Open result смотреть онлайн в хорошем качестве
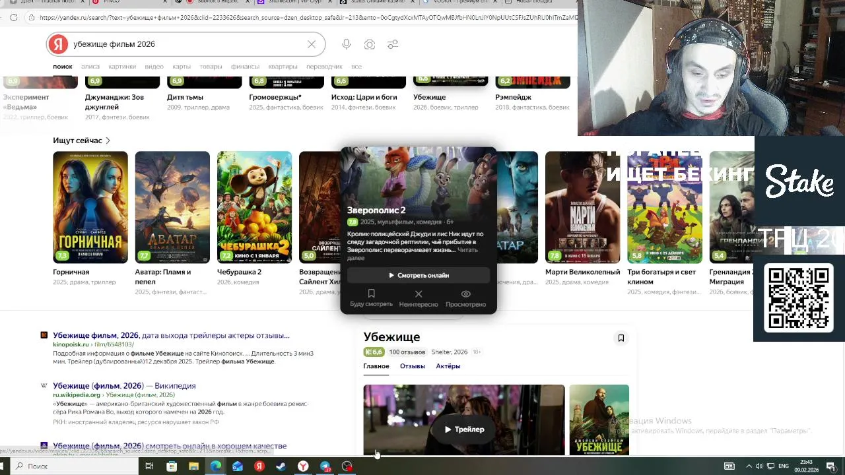 170,446
